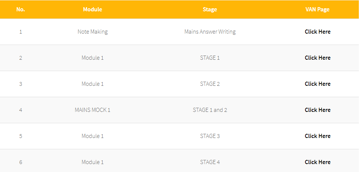Viewport: 360px width, 172px height.
Task: Select row number 1 cell
Action: point(21,32)
